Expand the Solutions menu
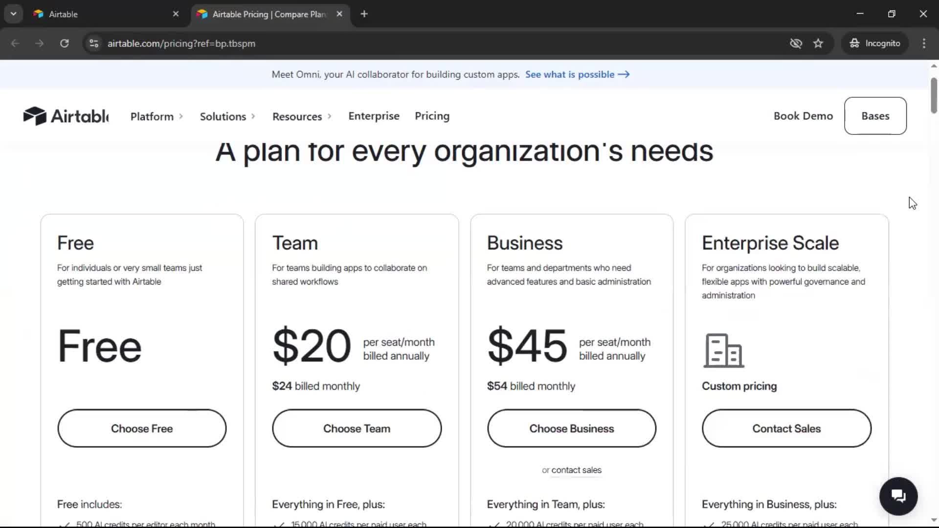Screen dimensions: 939x528 227,116
